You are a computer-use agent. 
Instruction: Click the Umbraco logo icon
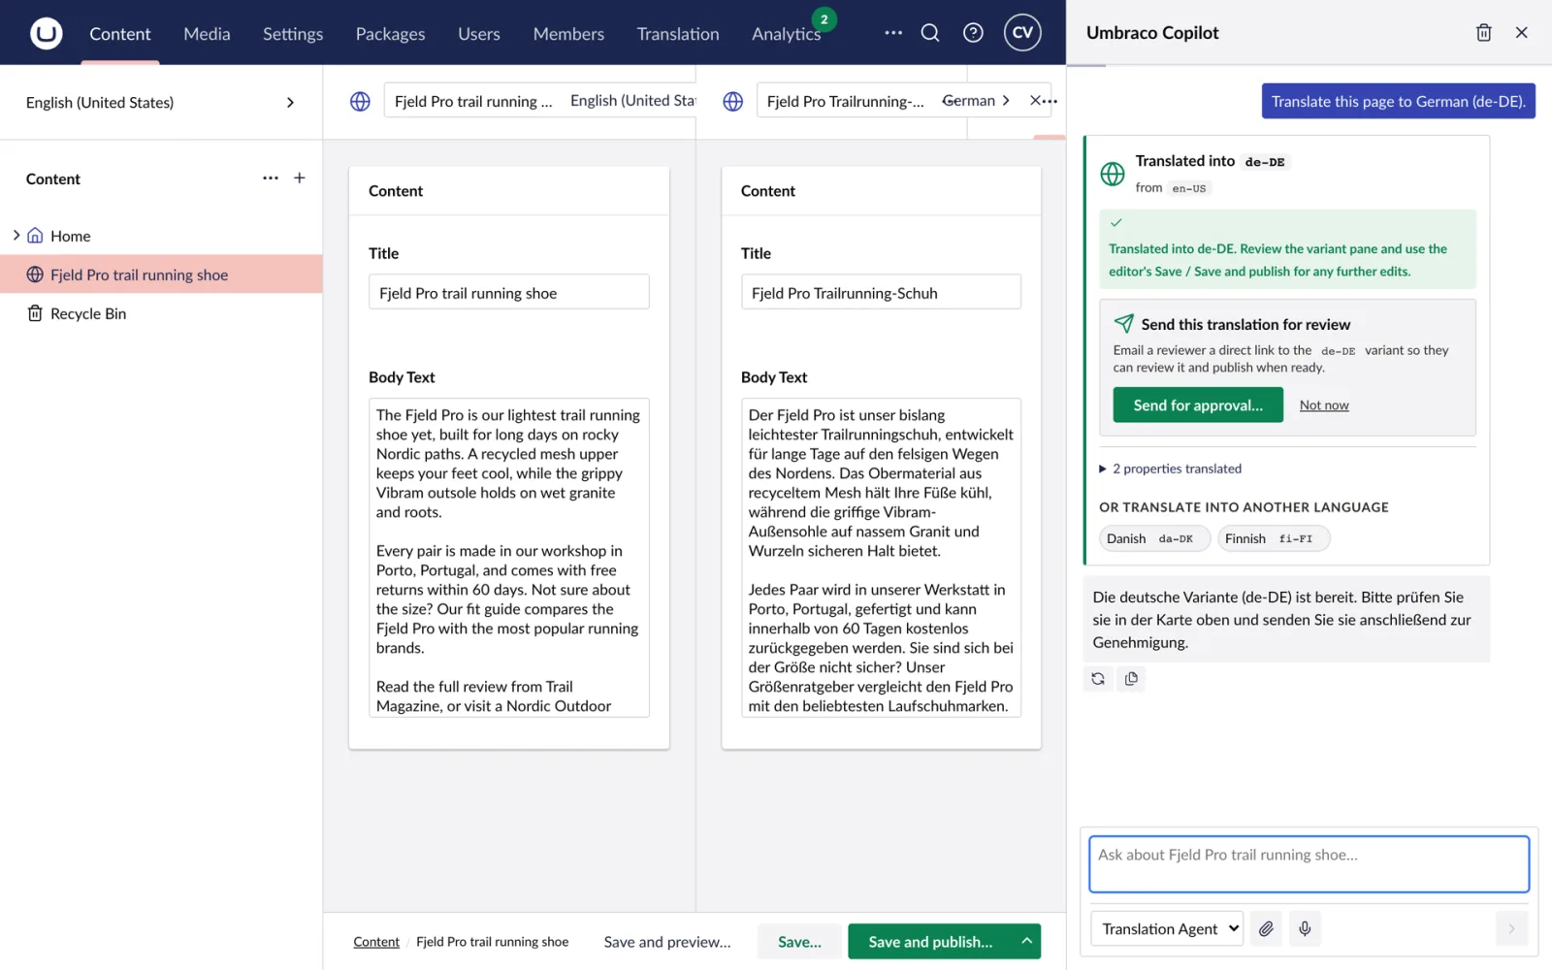coord(46,33)
